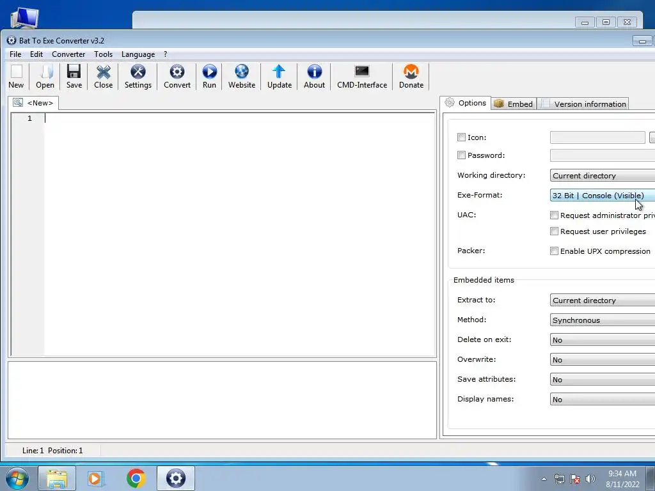Open the Language menu

click(x=138, y=54)
